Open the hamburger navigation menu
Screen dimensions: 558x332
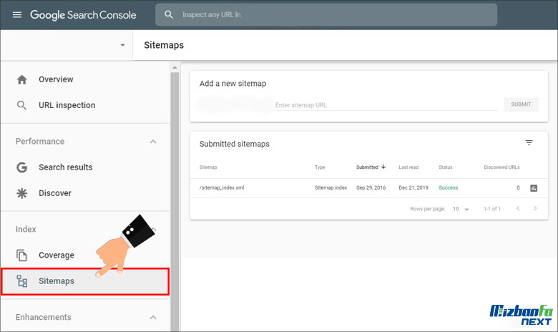coord(17,15)
